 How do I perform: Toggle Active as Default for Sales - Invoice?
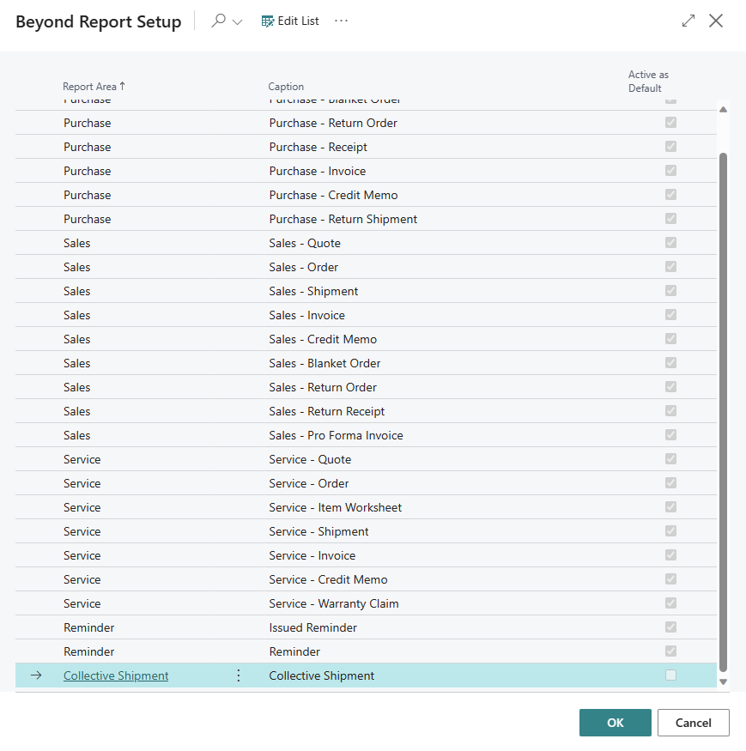click(670, 315)
